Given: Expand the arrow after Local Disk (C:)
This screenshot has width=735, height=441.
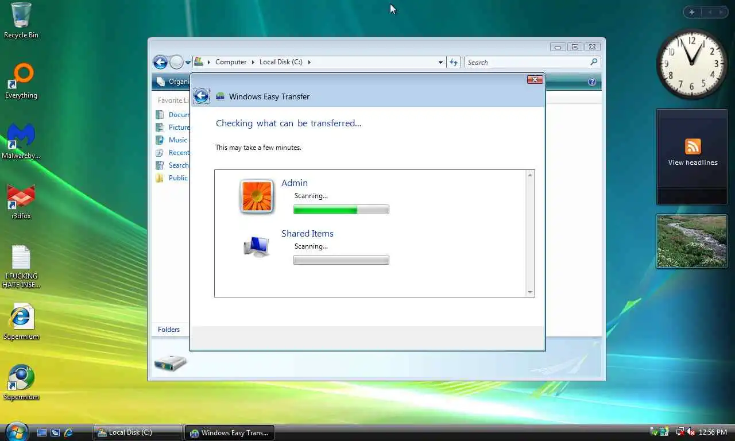Looking at the screenshot, I should point(309,62).
